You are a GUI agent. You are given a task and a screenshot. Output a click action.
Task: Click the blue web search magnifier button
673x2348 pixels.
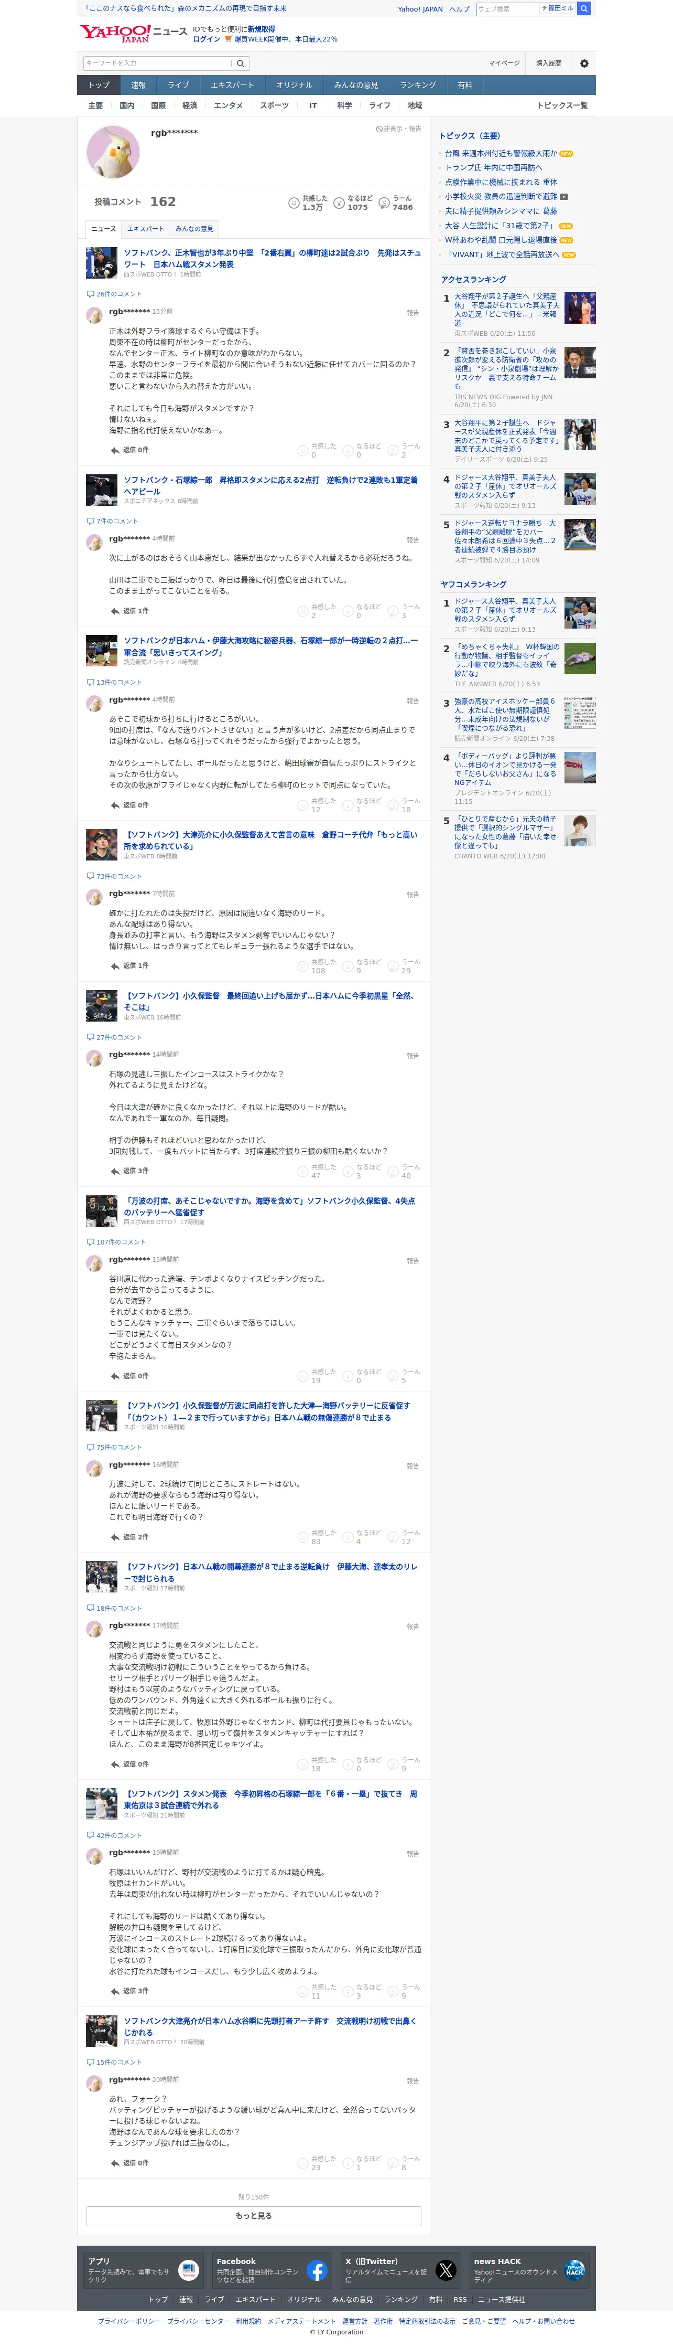[x=584, y=8]
